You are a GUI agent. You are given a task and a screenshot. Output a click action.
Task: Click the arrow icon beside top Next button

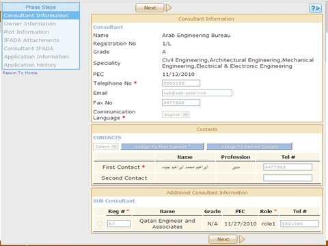coord(169,8)
